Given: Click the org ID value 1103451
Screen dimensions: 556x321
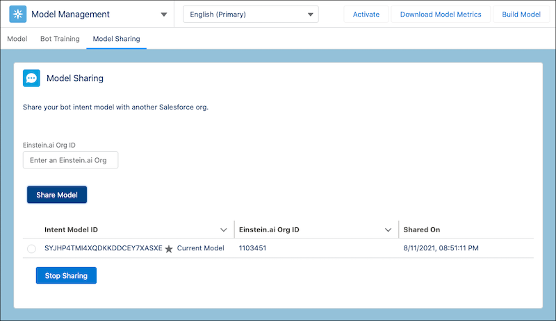Looking at the screenshot, I should point(252,248).
